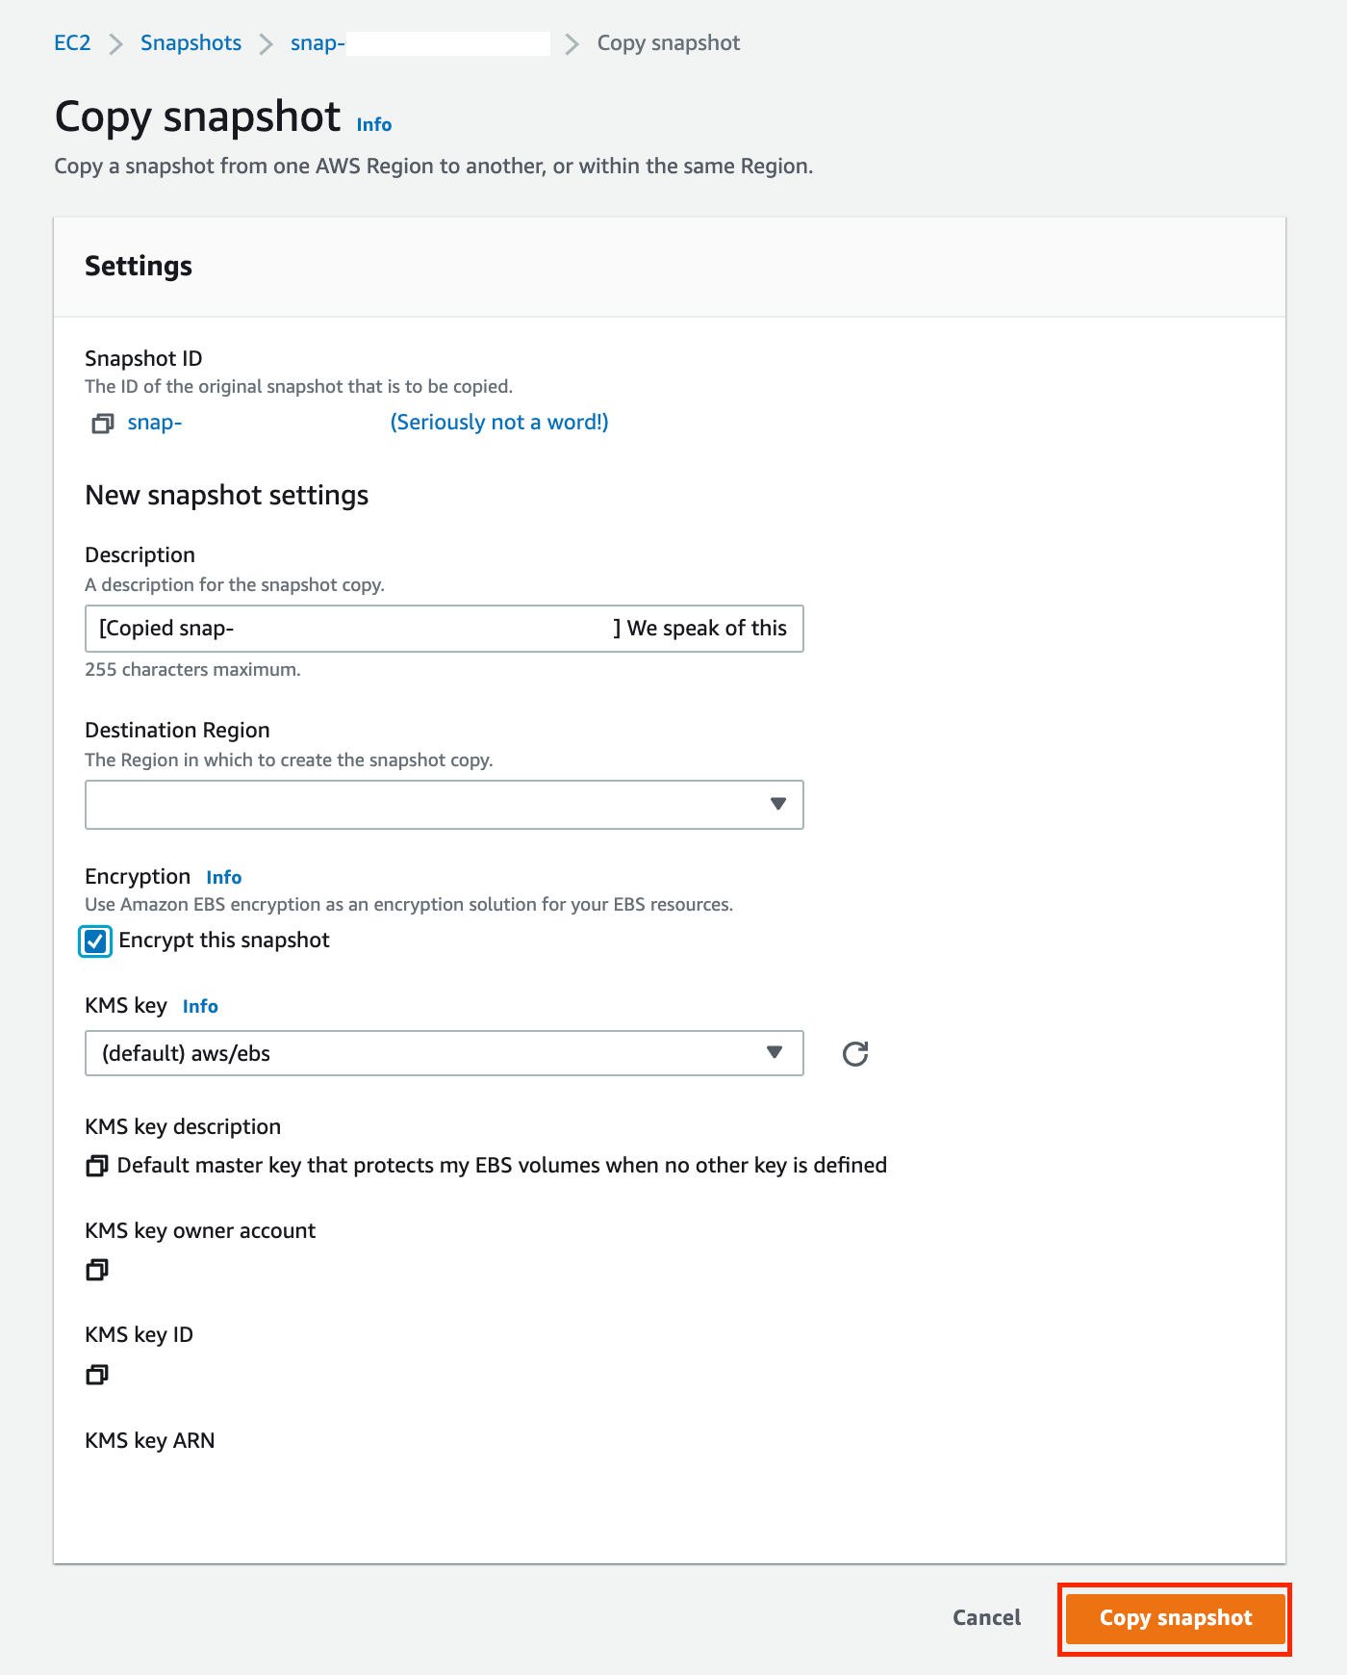This screenshot has width=1347, height=1675.
Task: Copy the KMS key owner account
Action: (x=97, y=1270)
